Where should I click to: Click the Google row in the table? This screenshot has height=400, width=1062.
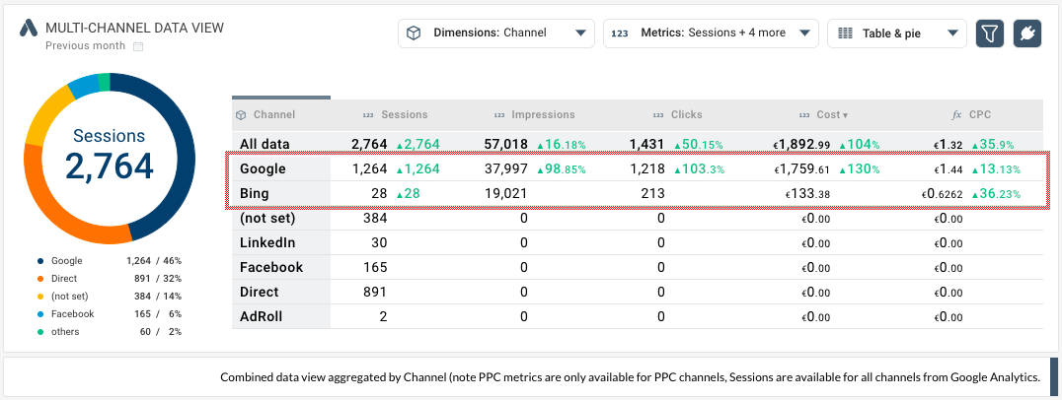coord(638,168)
